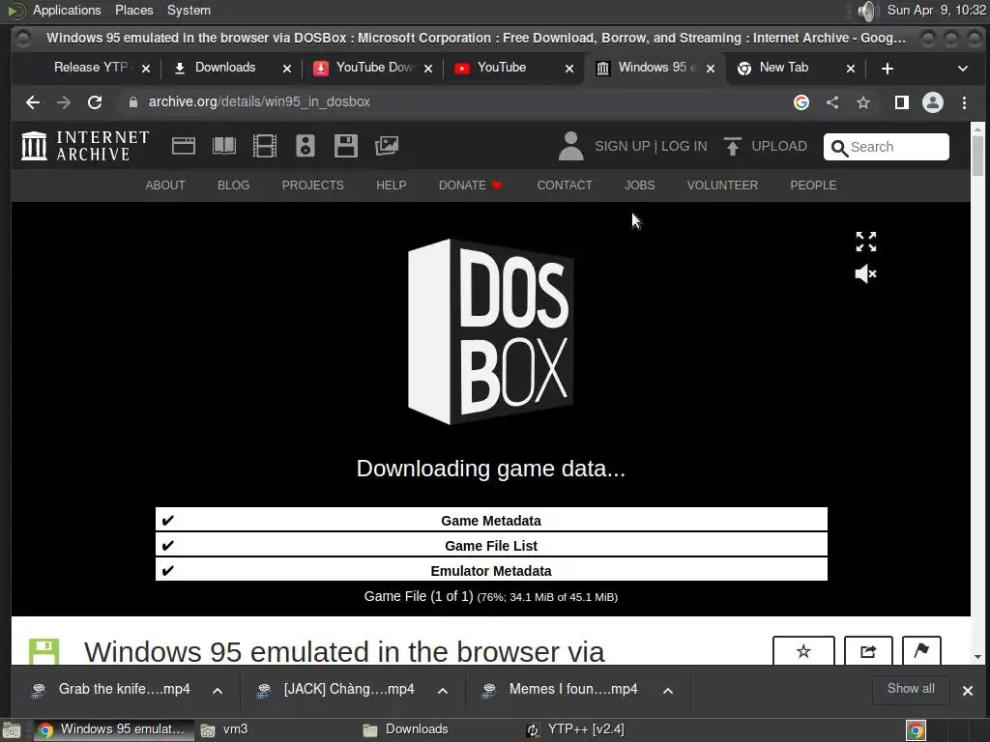
Task: Go forward in browser history
Action: [64, 102]
